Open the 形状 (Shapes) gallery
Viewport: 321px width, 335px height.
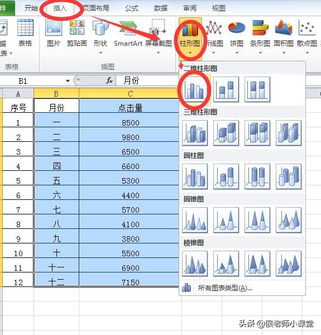coord(100,36)
